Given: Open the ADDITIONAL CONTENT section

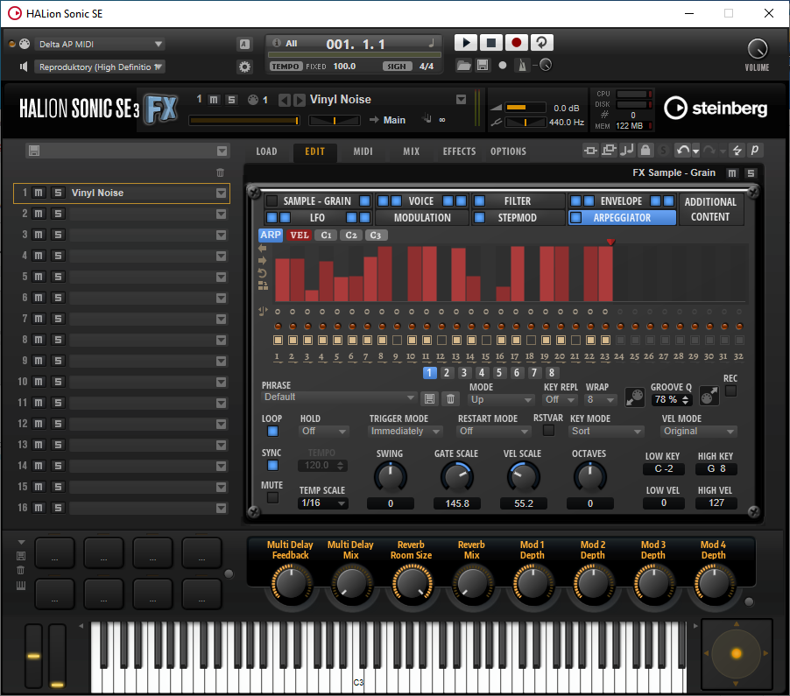Looking at the screenshot, I should [710, 209].
